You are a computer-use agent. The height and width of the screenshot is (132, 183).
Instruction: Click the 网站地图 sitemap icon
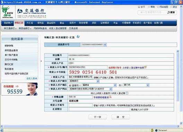(158, 7)
